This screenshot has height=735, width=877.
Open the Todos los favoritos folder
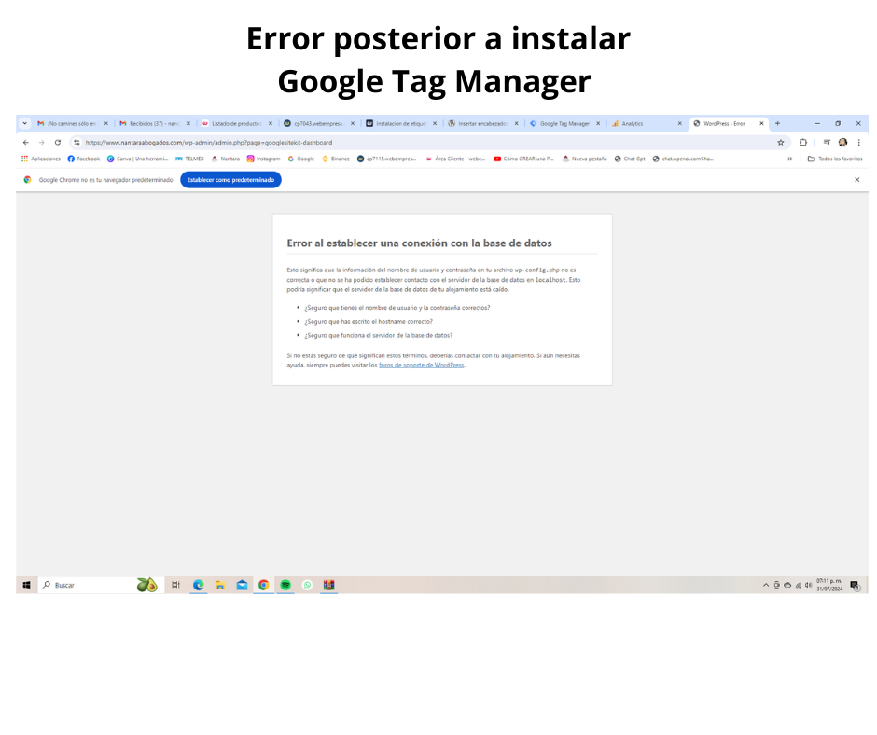[835, 159]
